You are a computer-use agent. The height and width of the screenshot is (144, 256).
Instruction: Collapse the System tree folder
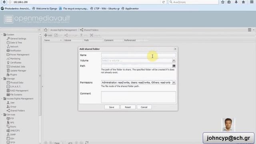point(2,35)
